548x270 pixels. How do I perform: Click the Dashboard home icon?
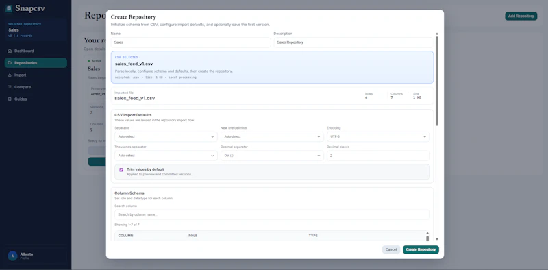10,51
